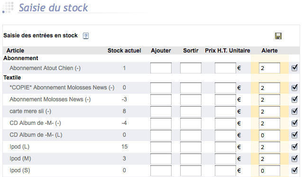Screen dimensions: 302x177
Task: Toggle checkbox for CD Album de -M- (L) row
Action: [294, 135]
